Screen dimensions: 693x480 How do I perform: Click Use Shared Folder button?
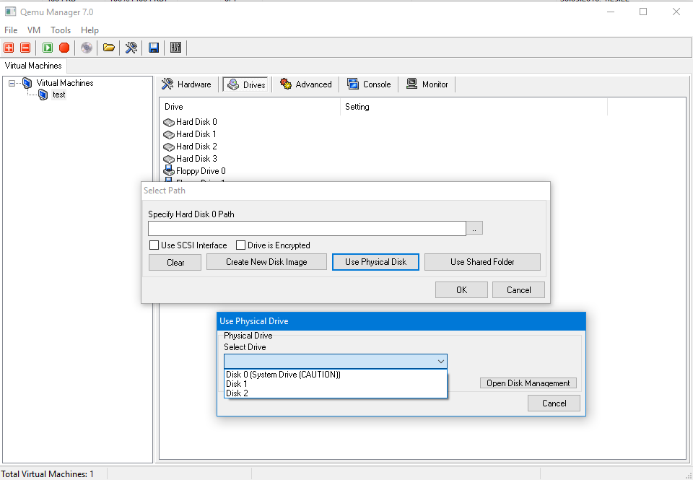482,262
